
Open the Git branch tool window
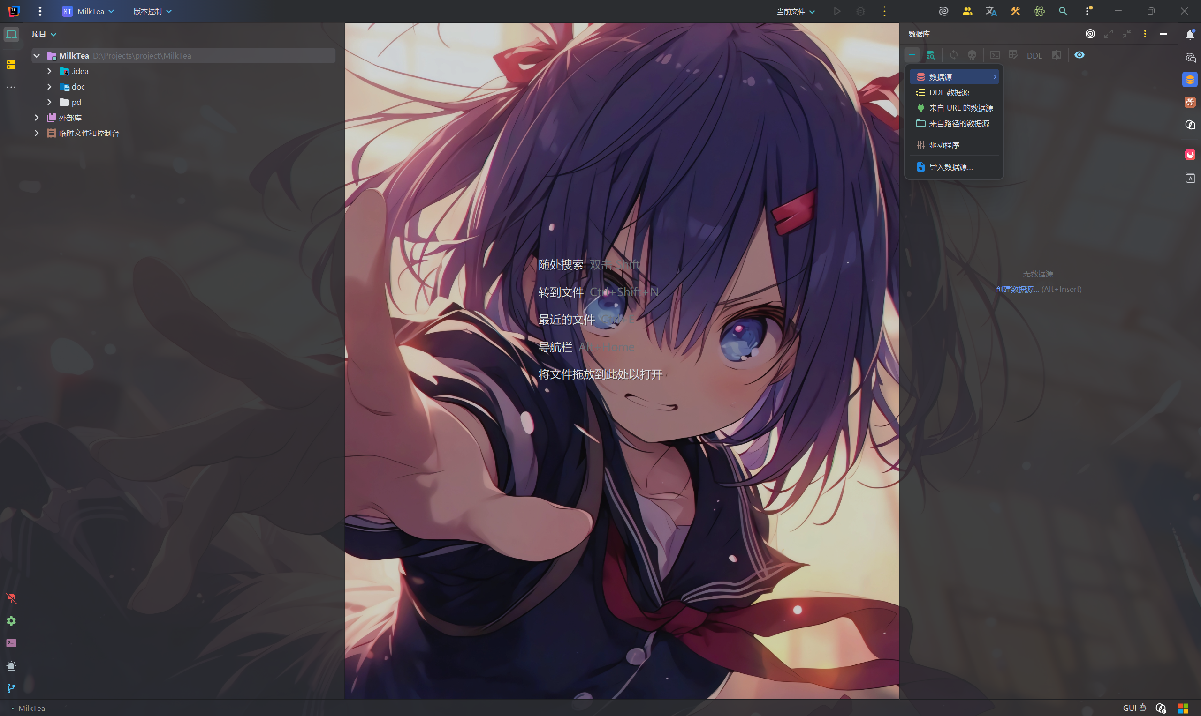11,688
